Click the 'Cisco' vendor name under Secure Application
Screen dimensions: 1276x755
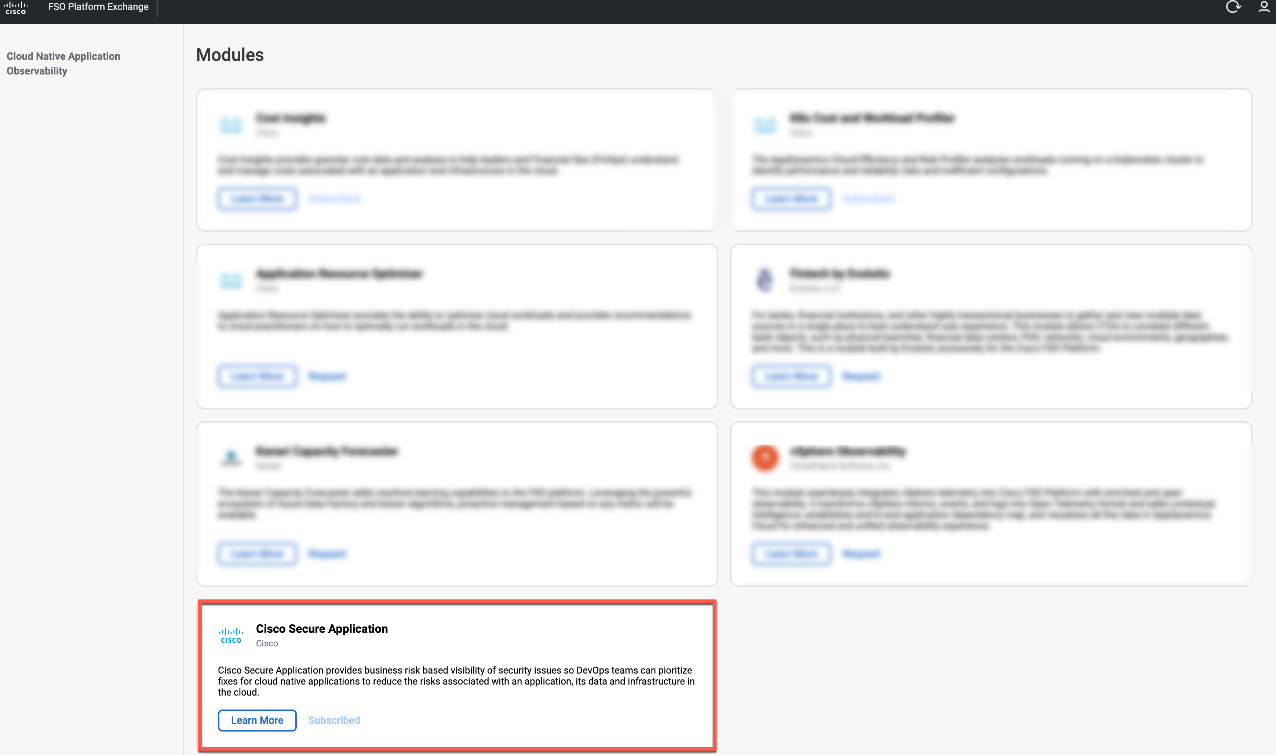pos(267,643)
